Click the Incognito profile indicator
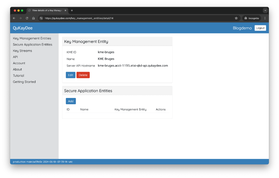Image resolution: width=279 pixels, height=178 pixels. [x=252, y=18]
